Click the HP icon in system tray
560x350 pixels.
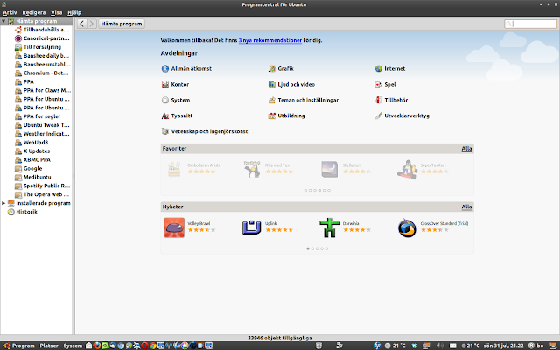coord(377,346)
